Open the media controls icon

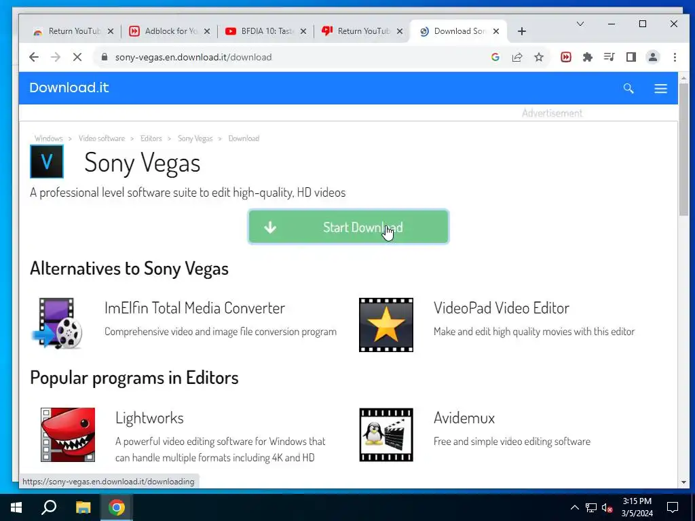click(609, 57)
